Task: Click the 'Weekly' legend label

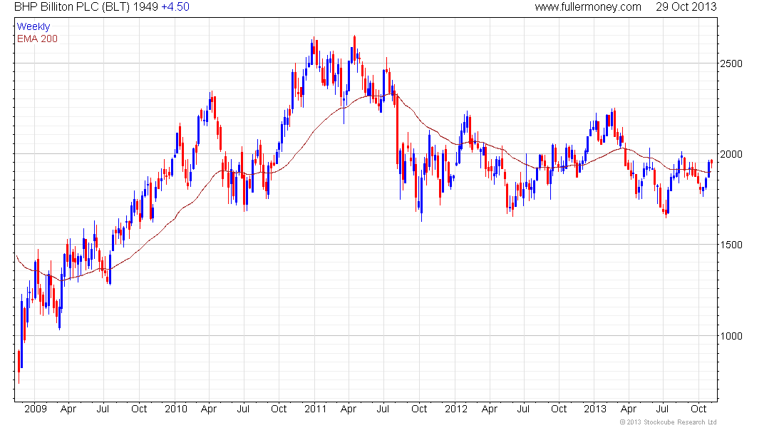Action: pyautogui.click(x=33, y=26)
